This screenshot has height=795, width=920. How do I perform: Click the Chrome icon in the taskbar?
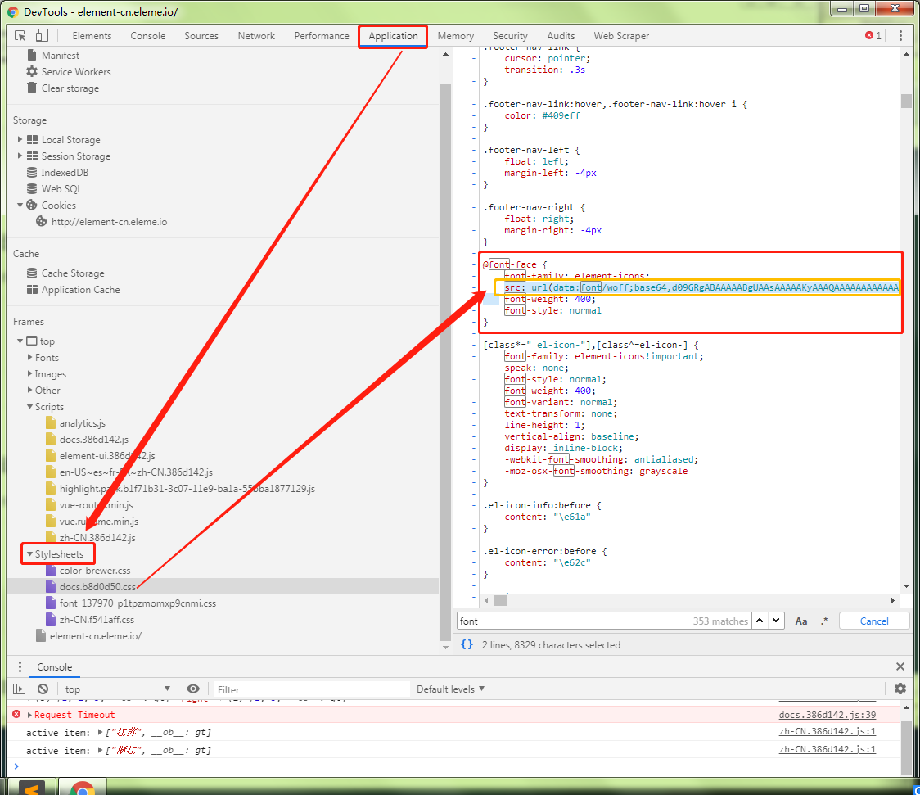(x=83, y=788)
